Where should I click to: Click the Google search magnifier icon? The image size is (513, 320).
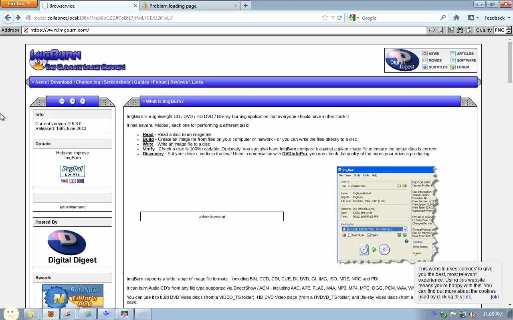(x=443, y=18)
